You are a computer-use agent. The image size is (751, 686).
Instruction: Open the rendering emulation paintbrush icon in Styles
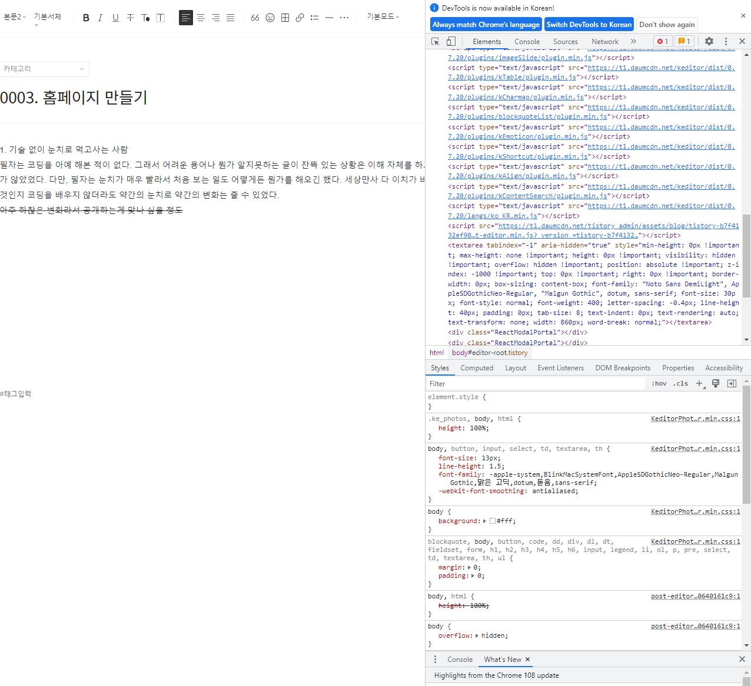716,383
